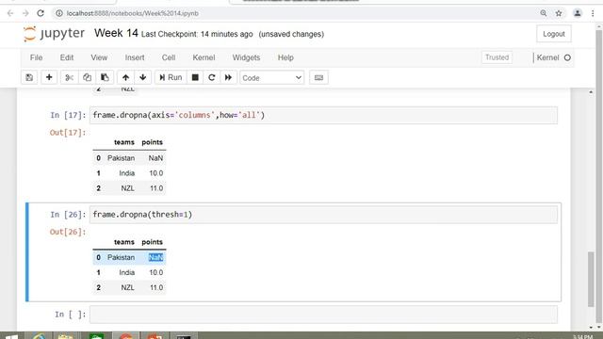Click the kernel idle indicator circle
Viewport: 603px width, 339px height.
pyautogui.click(x=567, y=57)
